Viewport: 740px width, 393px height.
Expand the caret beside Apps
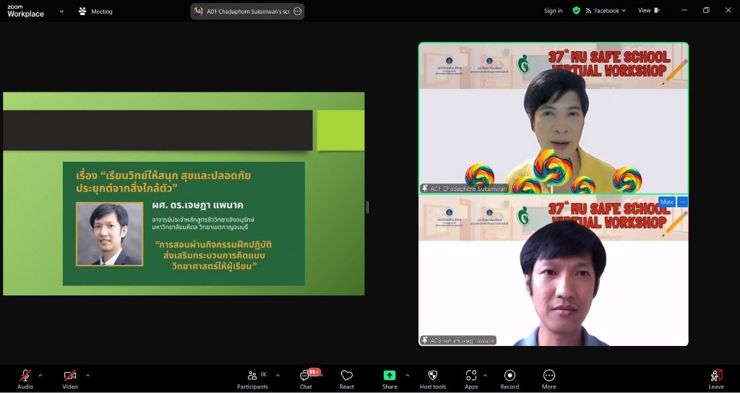point(485,376)
